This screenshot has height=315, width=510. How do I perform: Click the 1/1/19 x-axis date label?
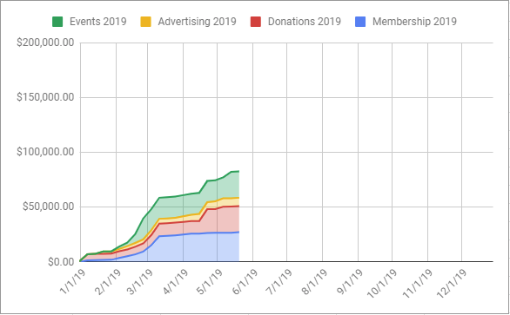73,281
